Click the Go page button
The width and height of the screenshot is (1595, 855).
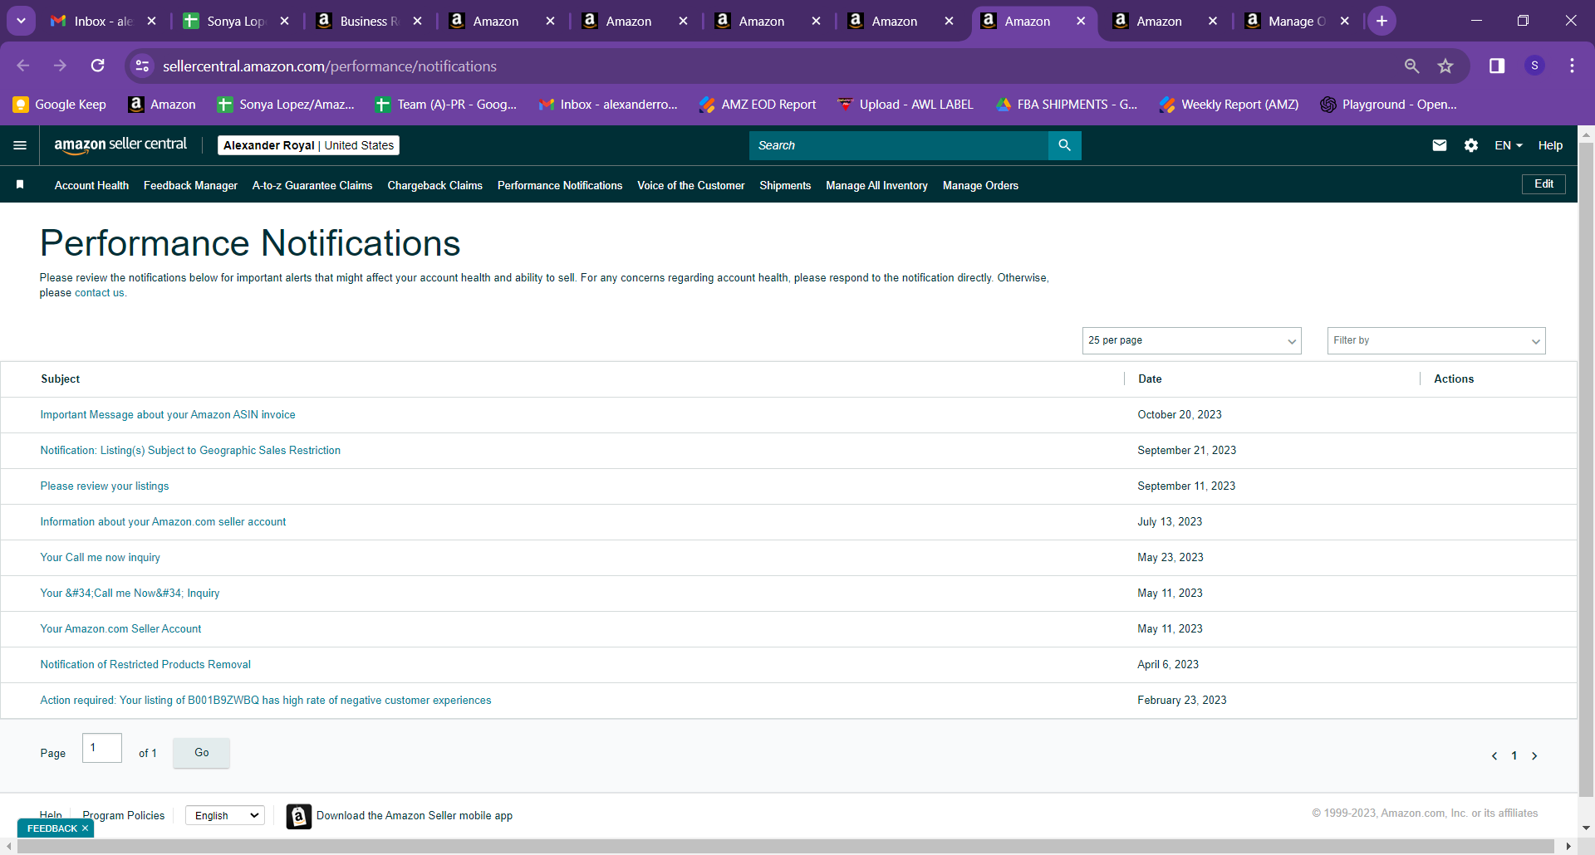pyautogui.click(x=202, y=753)
